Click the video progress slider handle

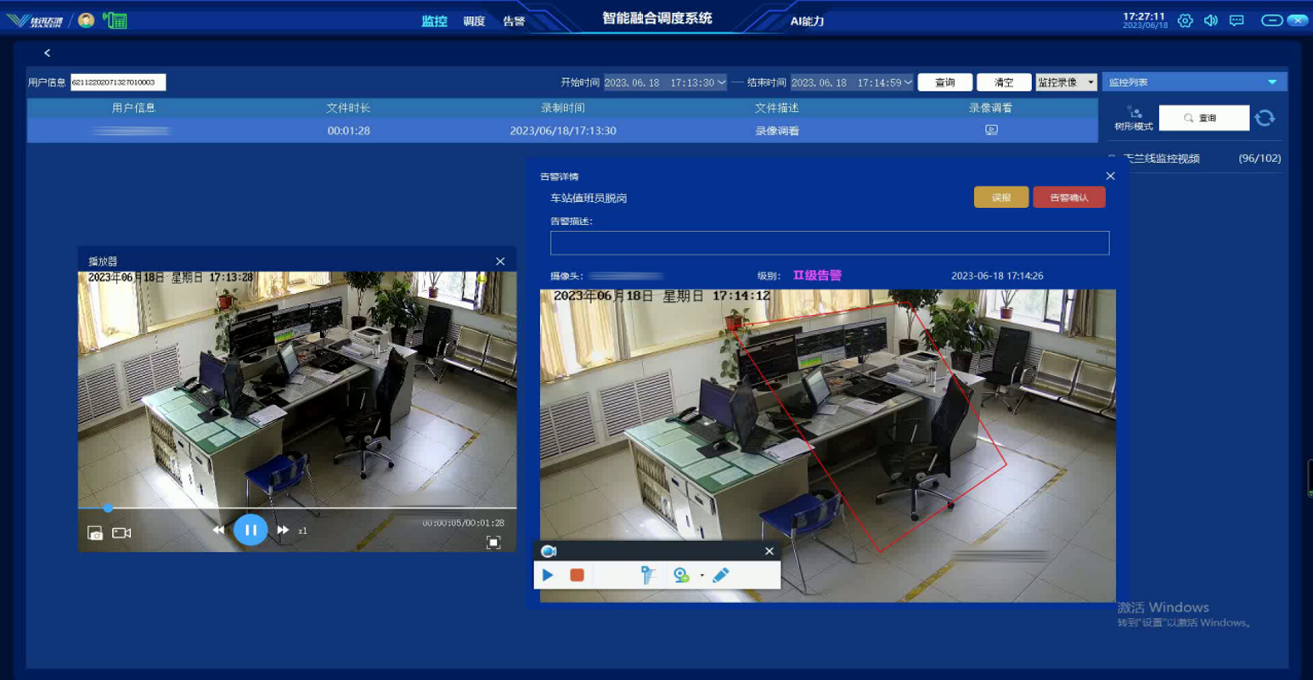pyautogui.click(x=108, y=508)
